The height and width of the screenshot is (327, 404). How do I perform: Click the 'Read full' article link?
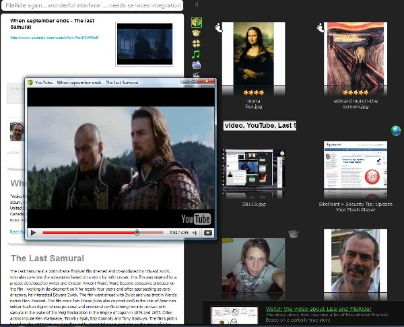coord(17,231)
